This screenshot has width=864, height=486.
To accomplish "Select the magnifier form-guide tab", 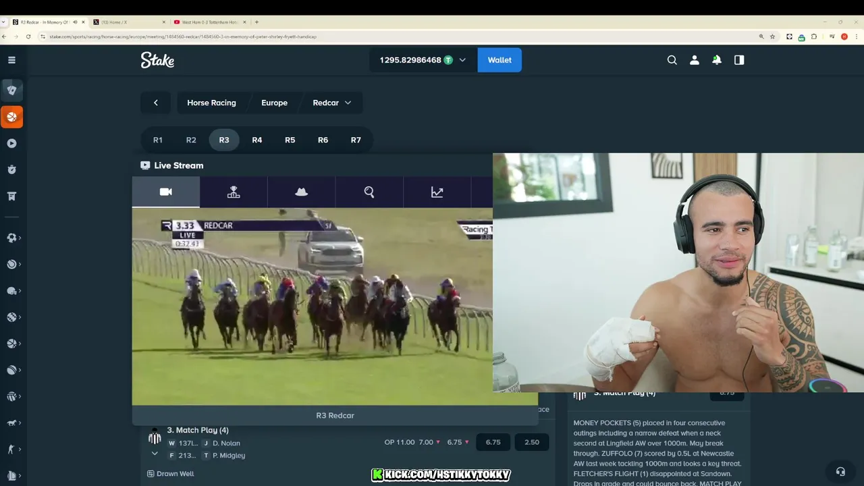I will [x=369, y=192].
